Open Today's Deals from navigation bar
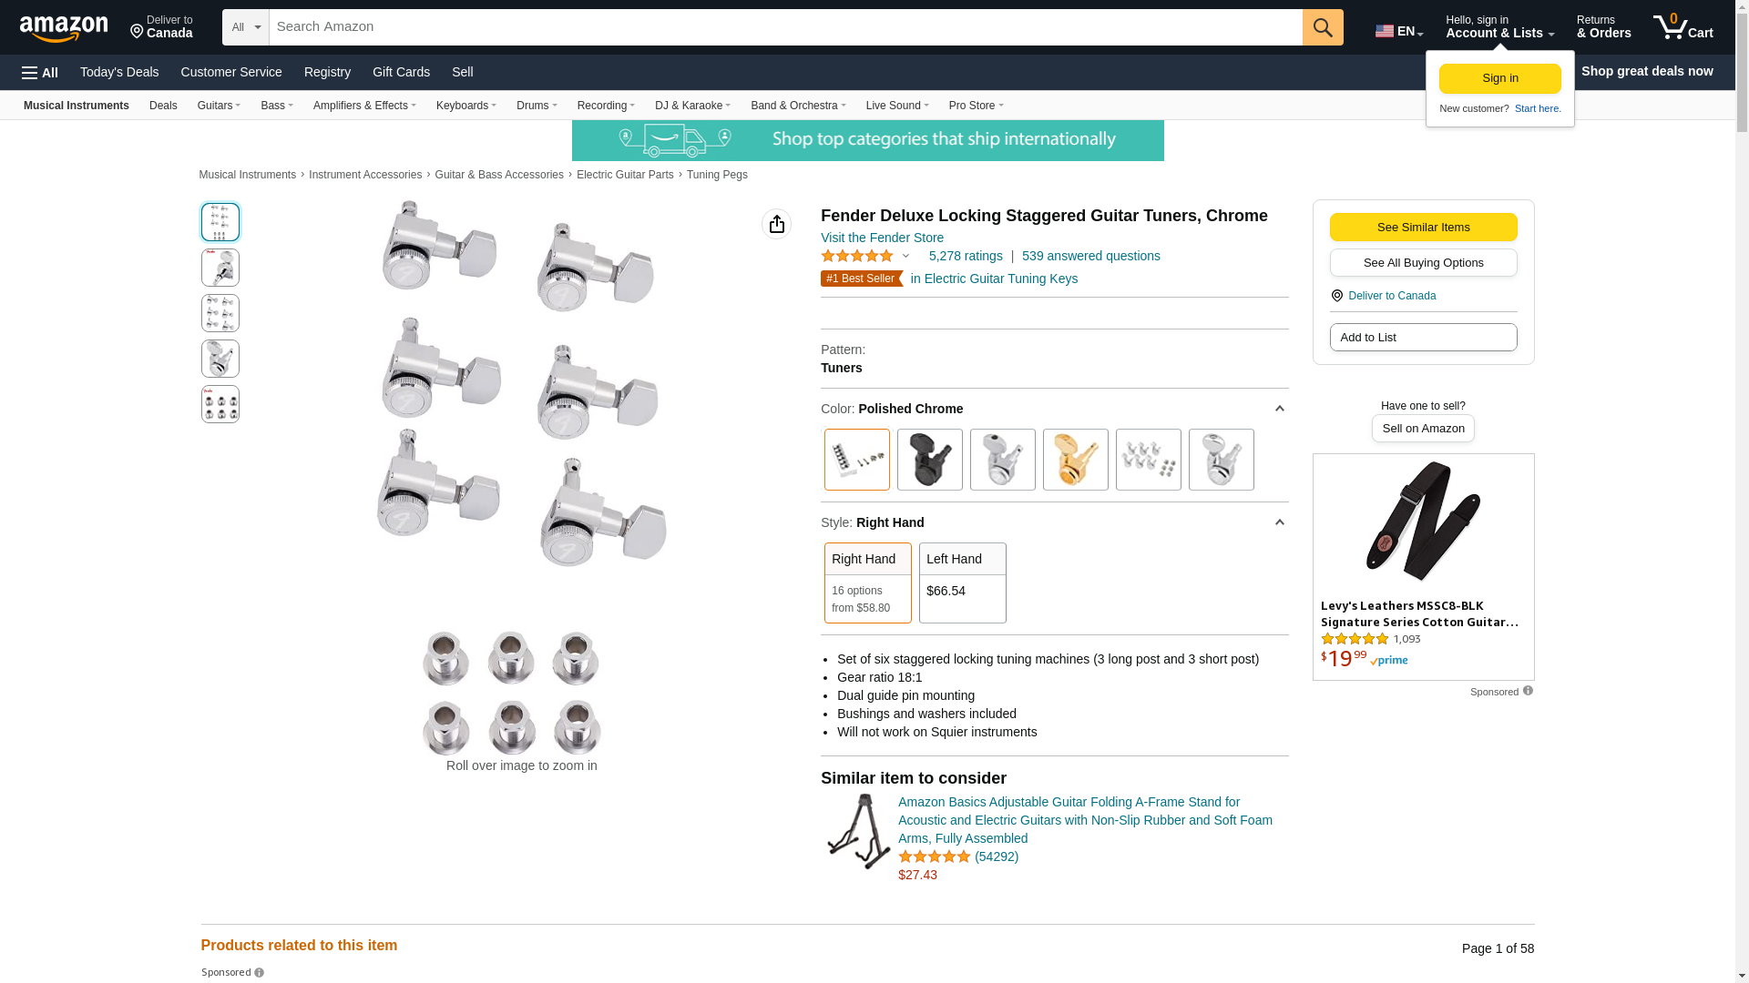 click(119, 72)
